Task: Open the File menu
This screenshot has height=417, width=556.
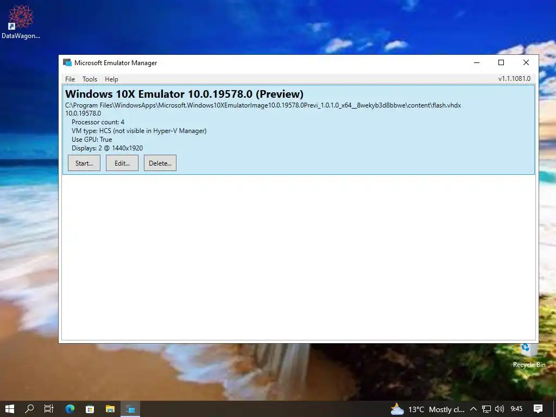Action: (x=70, y=79)
